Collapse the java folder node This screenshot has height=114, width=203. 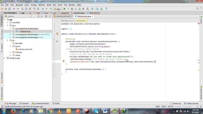(x=8, y=25)
